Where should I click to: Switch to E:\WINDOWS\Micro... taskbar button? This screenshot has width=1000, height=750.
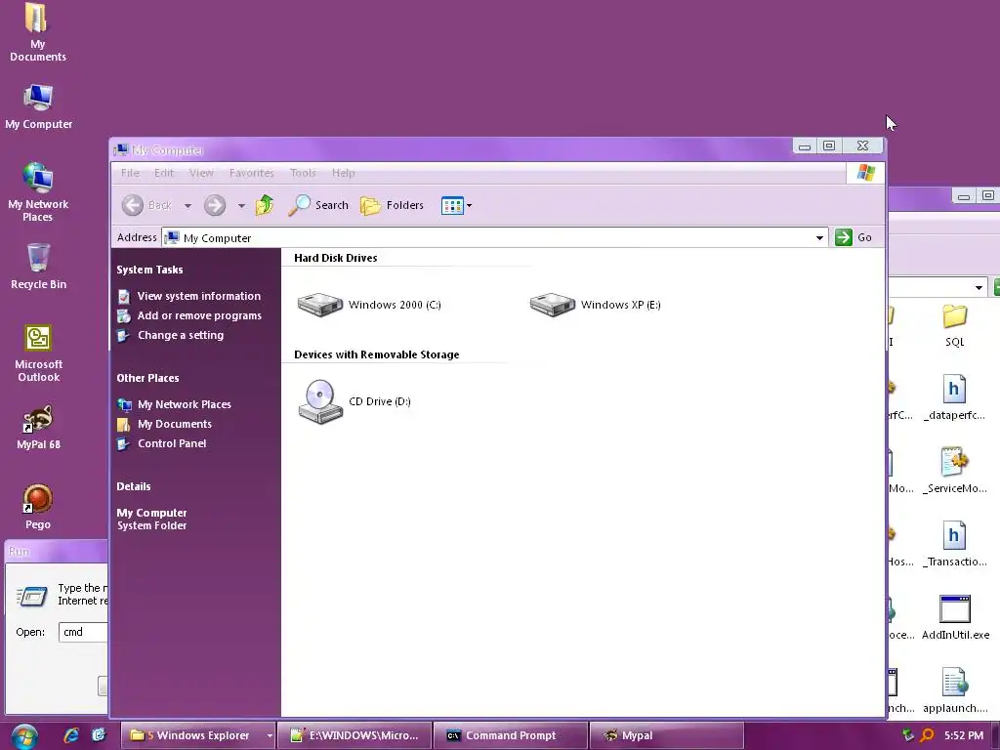[x=354, y=735]
